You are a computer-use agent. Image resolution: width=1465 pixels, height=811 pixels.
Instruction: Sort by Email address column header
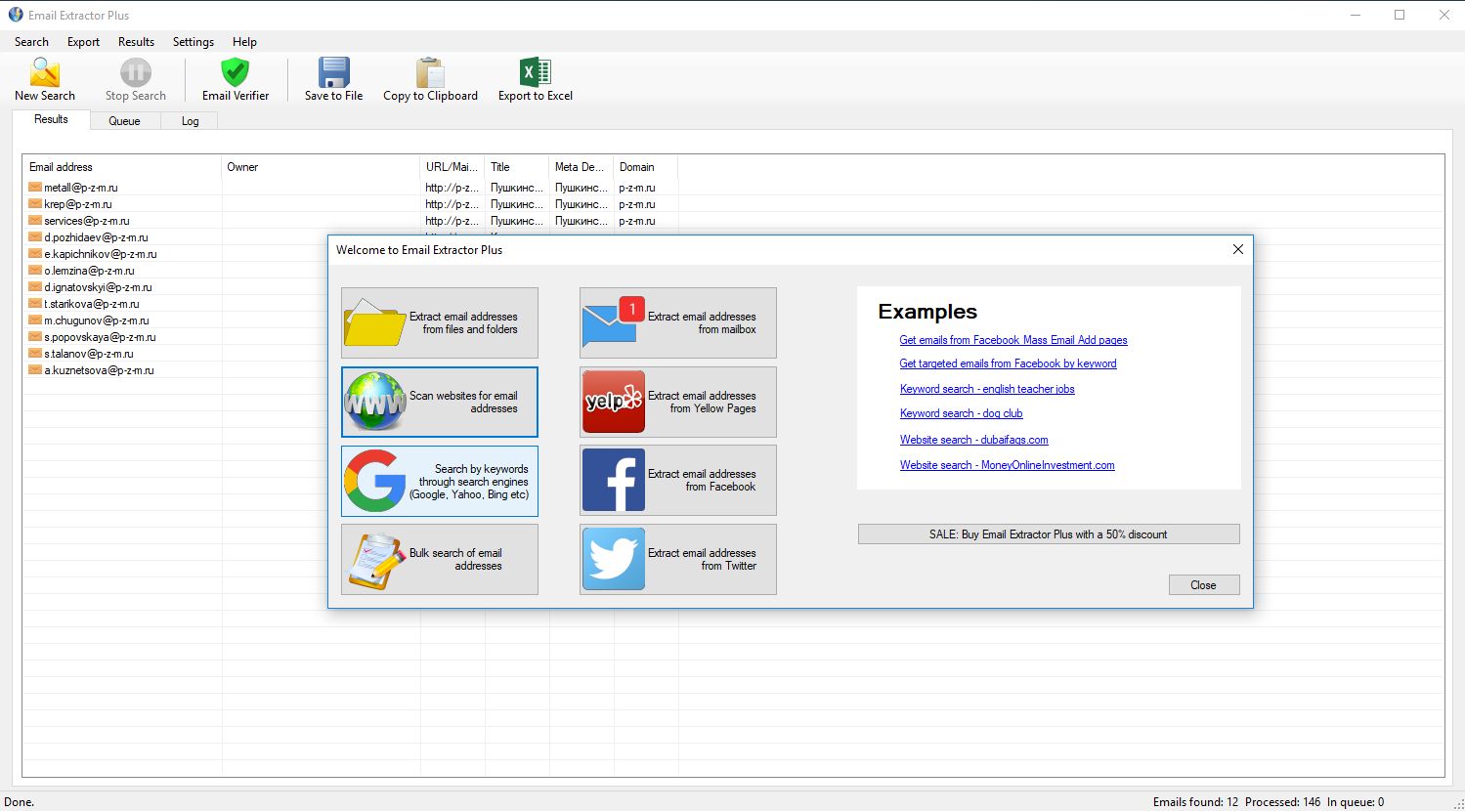[x=121, y=167]
